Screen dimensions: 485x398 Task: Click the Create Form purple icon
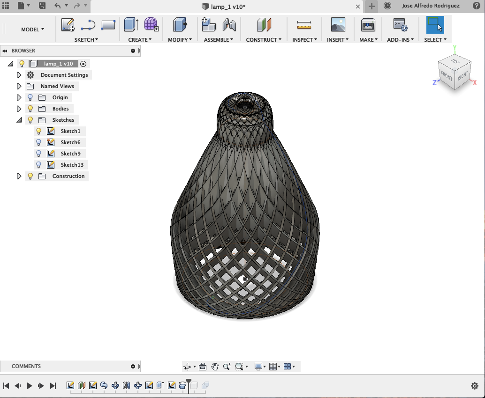pyautogui.click(x=151, y=24)
